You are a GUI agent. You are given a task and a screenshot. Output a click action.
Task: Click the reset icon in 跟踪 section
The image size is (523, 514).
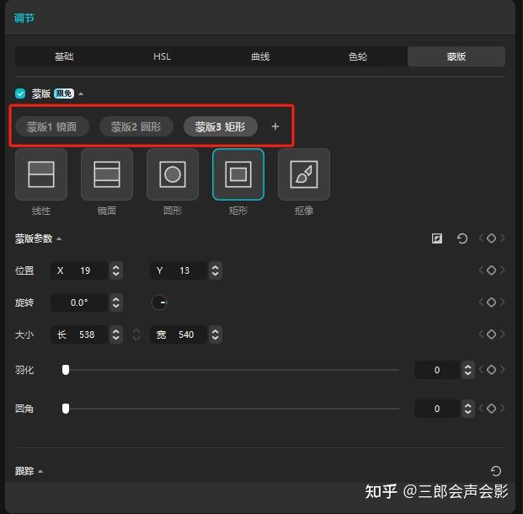coord(496,471)
